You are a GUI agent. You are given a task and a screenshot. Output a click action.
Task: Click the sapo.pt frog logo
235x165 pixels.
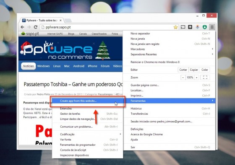click(30, 34)
